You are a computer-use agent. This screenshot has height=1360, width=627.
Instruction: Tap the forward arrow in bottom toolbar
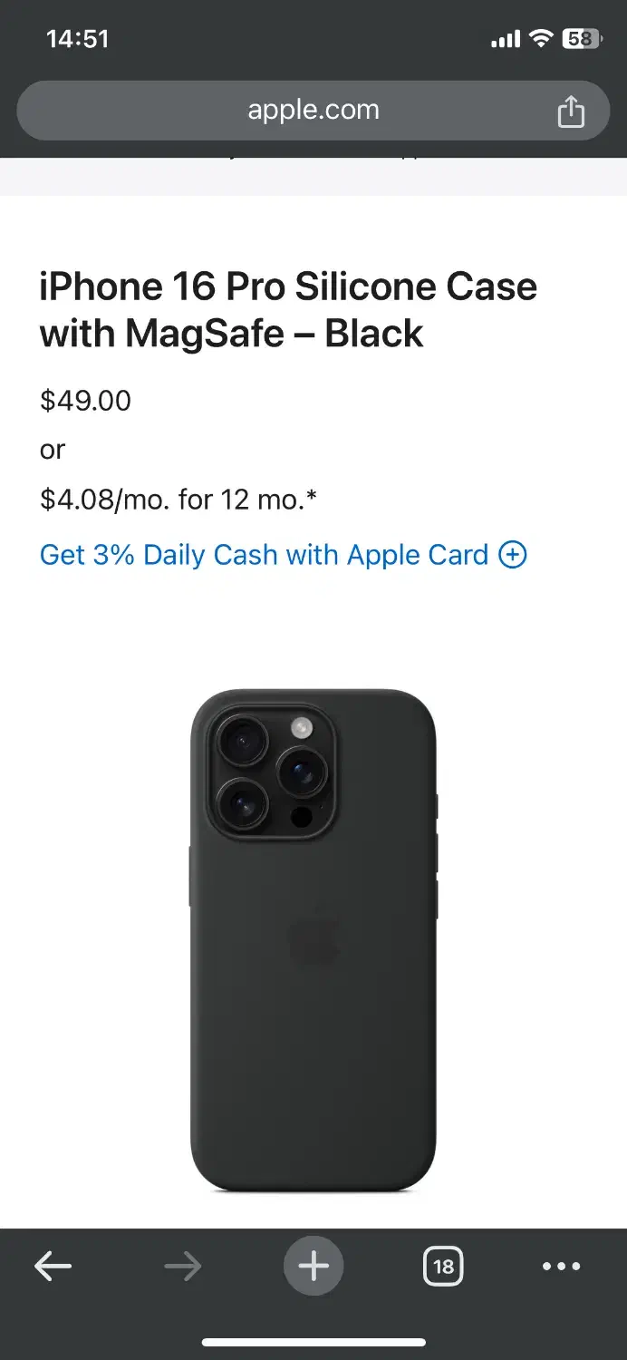click(182, 1266)
